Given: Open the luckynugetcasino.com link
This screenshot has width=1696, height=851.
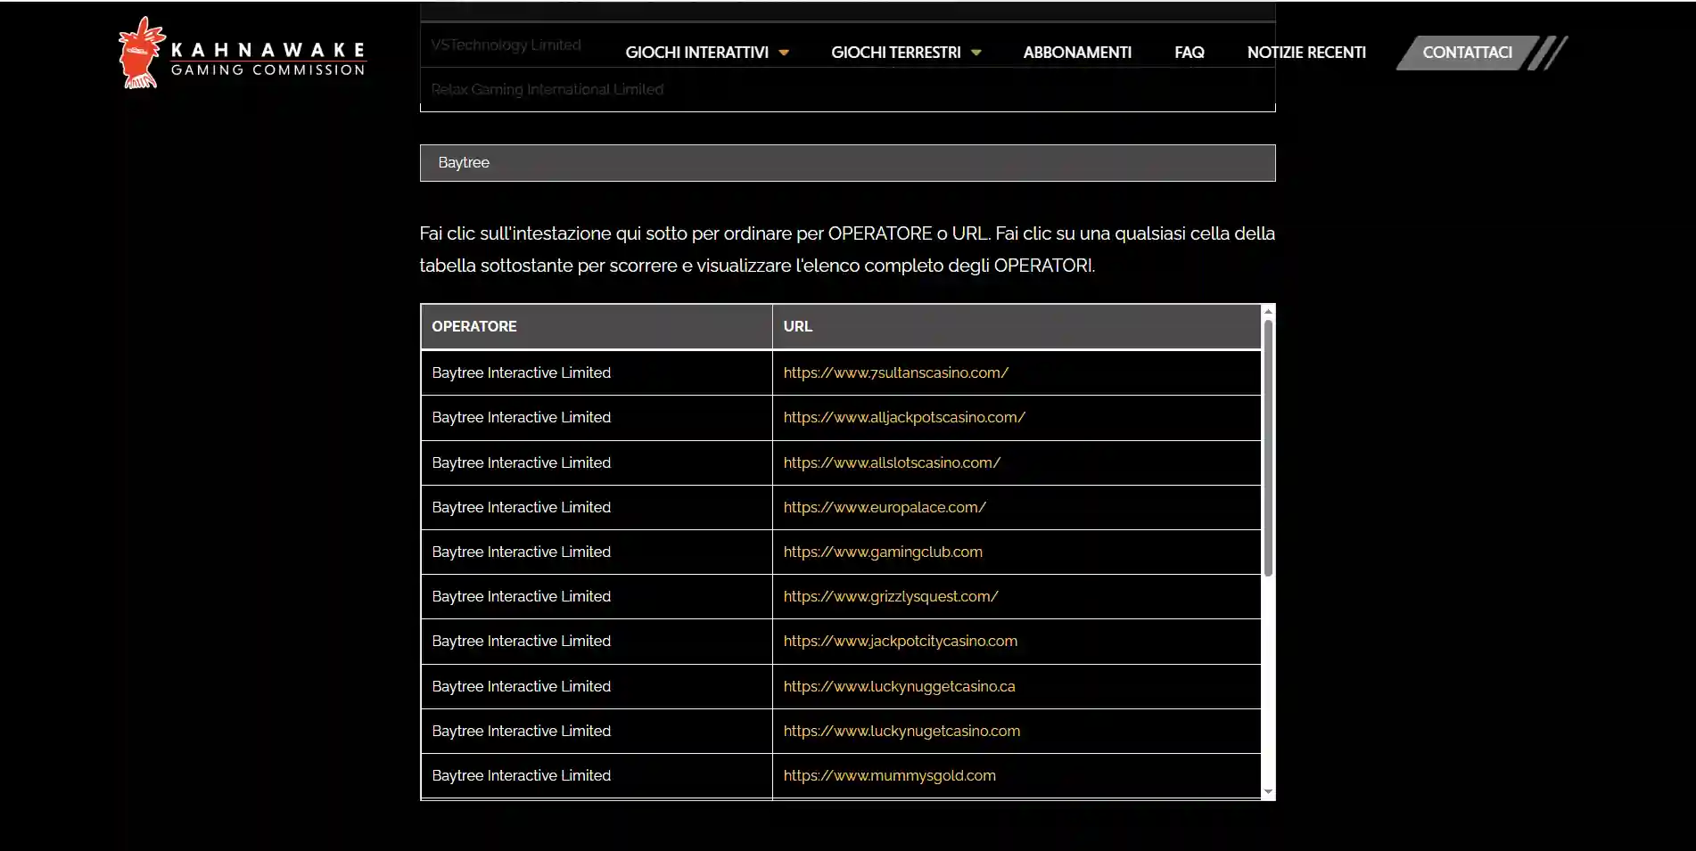Looking at the screenshot, I should (x=902, y=731).
